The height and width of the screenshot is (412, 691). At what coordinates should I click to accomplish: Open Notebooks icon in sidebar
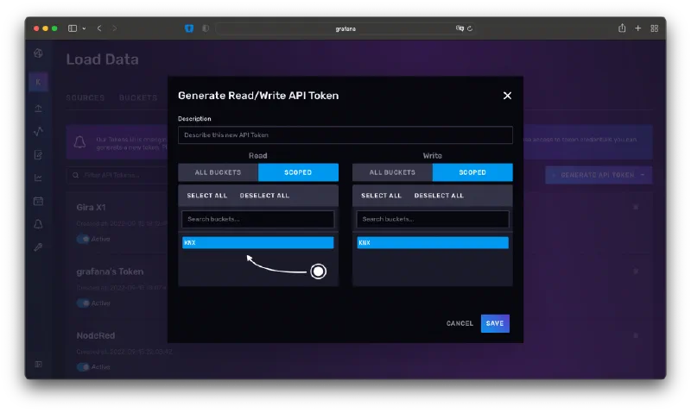point(38,155)
